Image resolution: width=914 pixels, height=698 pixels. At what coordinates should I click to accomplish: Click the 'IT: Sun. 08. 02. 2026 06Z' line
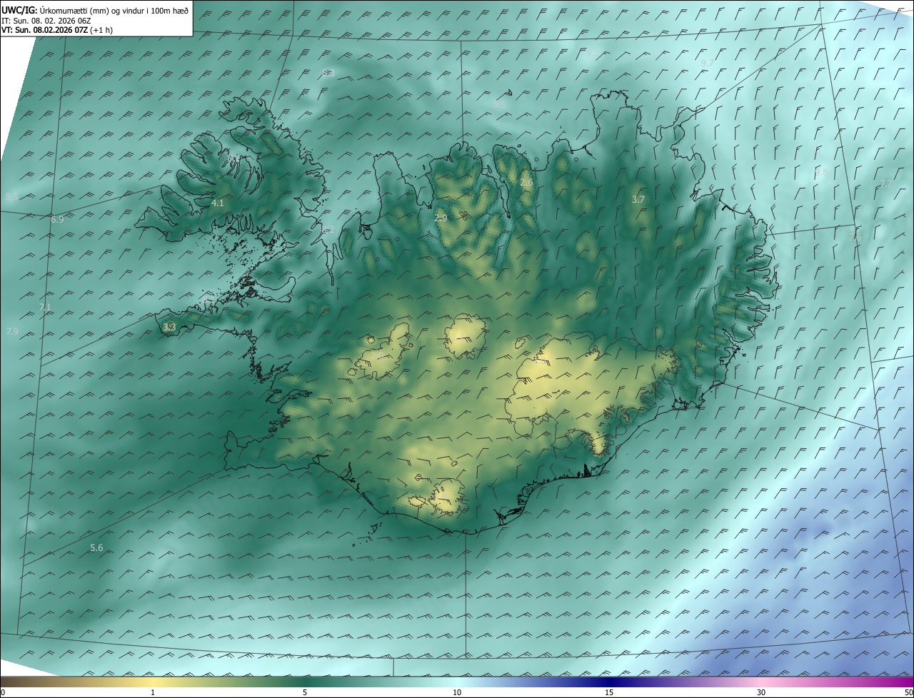[x=46, y=21]
